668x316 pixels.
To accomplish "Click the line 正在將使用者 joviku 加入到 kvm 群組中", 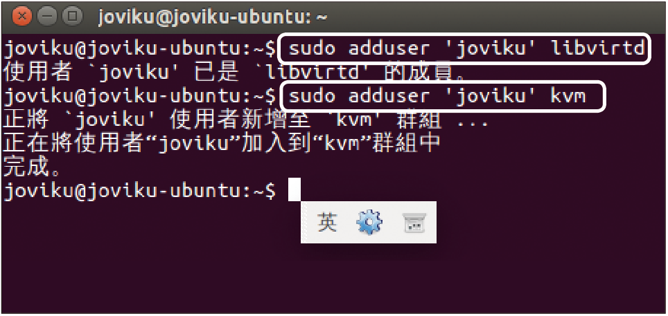I will click(x=222, y=145).
